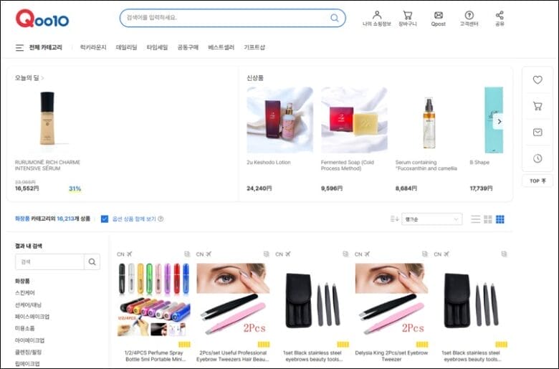Click the share icon in header

point(500,15)
